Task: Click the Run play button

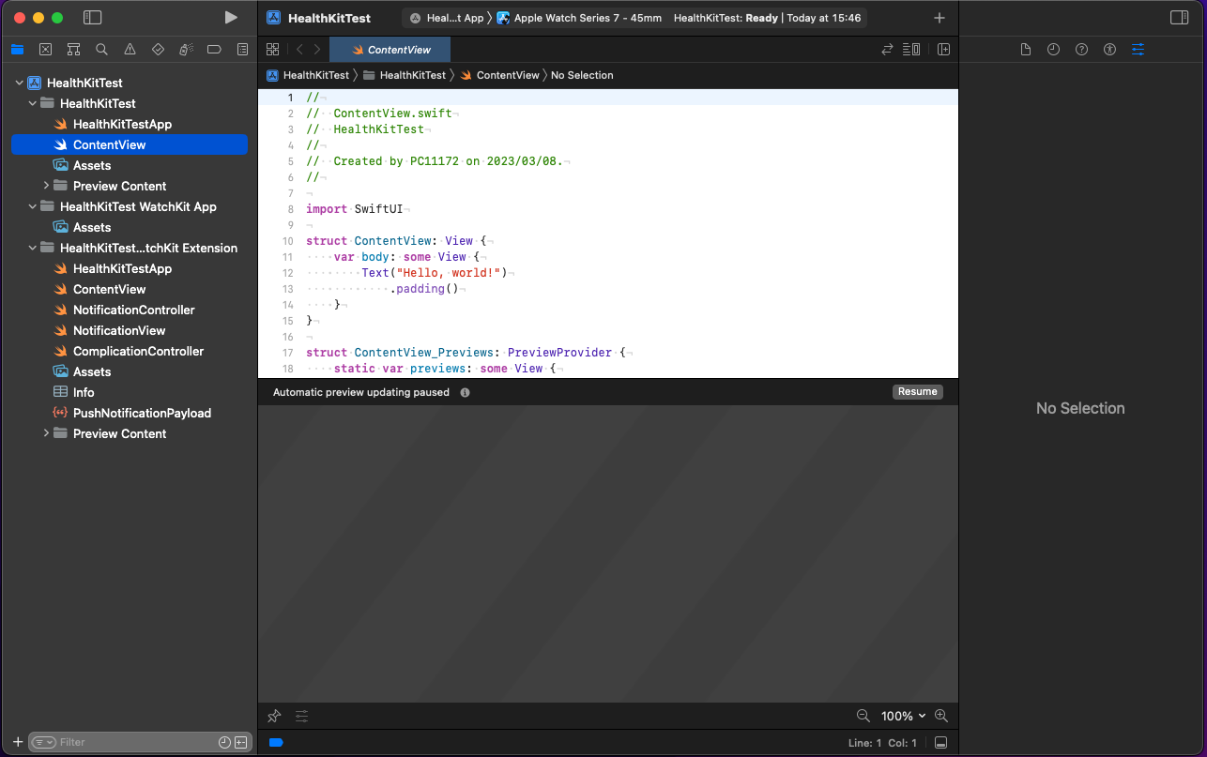Action: [x=231, y=18]
